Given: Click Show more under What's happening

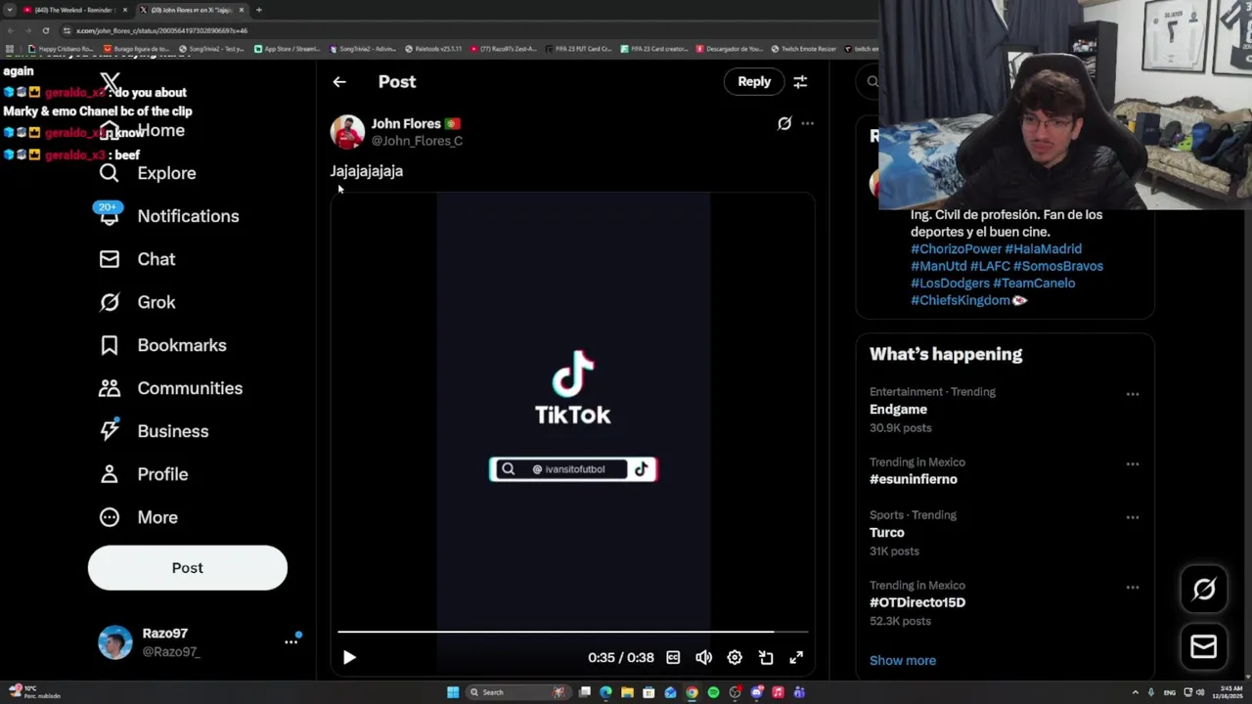Looking at the screenshot, I should (x=903, y=661).
